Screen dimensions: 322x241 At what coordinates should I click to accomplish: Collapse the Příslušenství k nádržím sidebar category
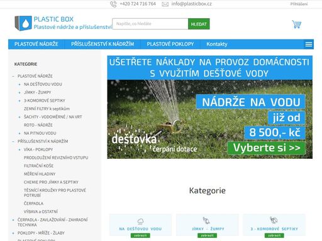point(13,141)
